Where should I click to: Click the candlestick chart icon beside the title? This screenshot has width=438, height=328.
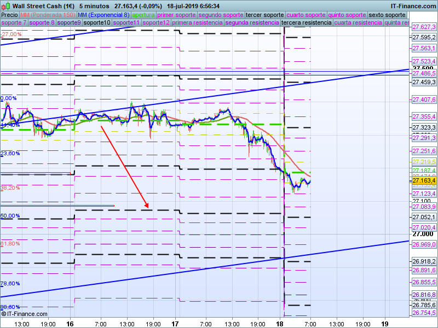pos(5,5)
